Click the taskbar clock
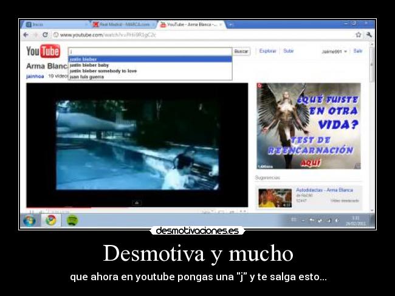395x296 pixels. [355, 221]
